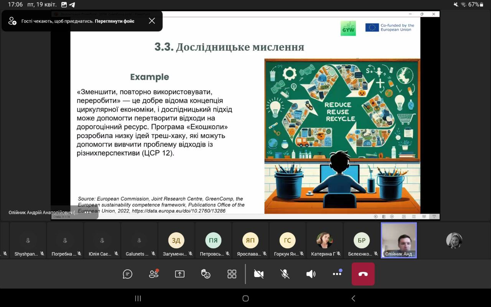
Task: Open the meeting chat
Action: [127, 274]
